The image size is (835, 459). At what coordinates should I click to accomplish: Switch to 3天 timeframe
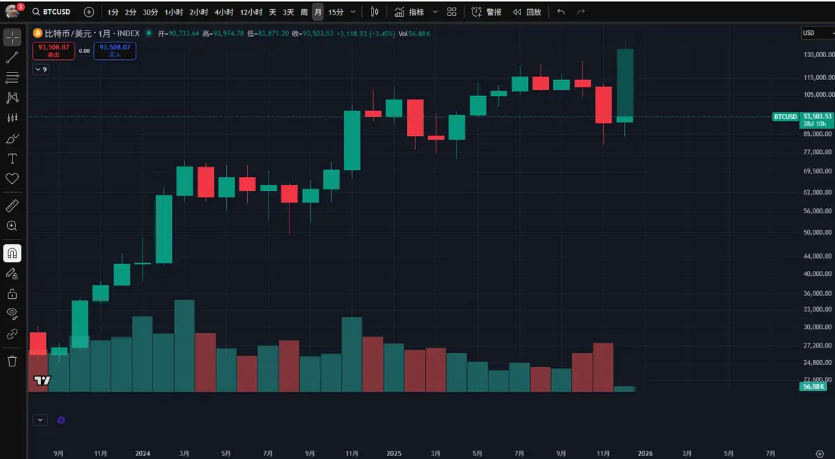coord(288,12)
